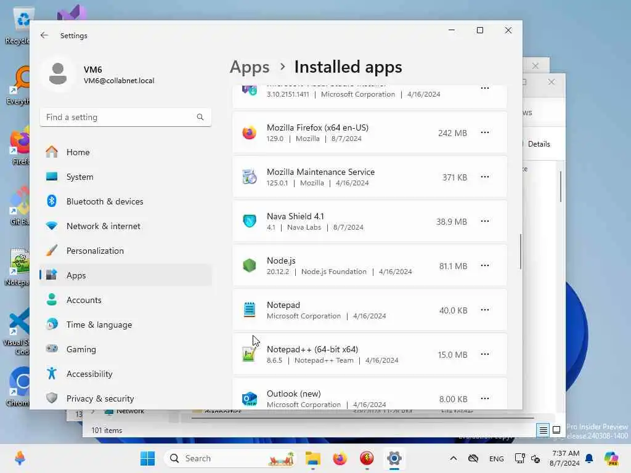Viewport: 631px width, 473px height.
Task: Open more options for Nava Shield 4.1
Action: click(485, 221)
